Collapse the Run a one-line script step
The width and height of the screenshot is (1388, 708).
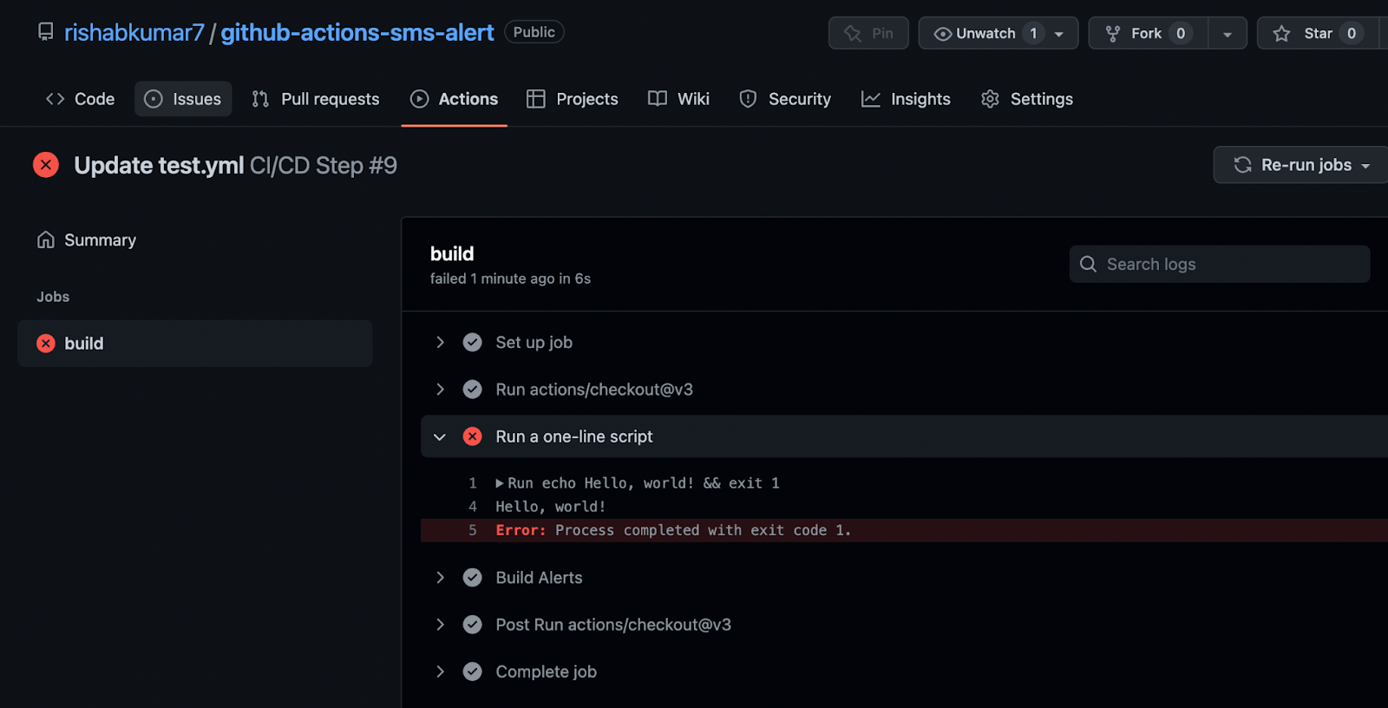pos(440,436)
